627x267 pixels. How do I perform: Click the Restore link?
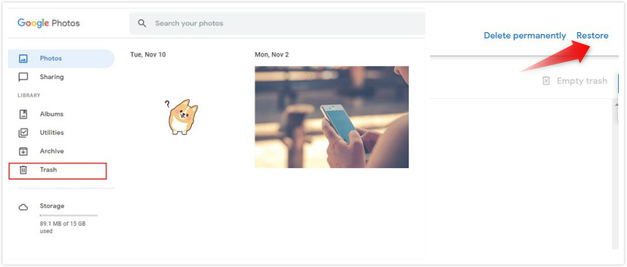pyautogui.click(x=592, y=35)
